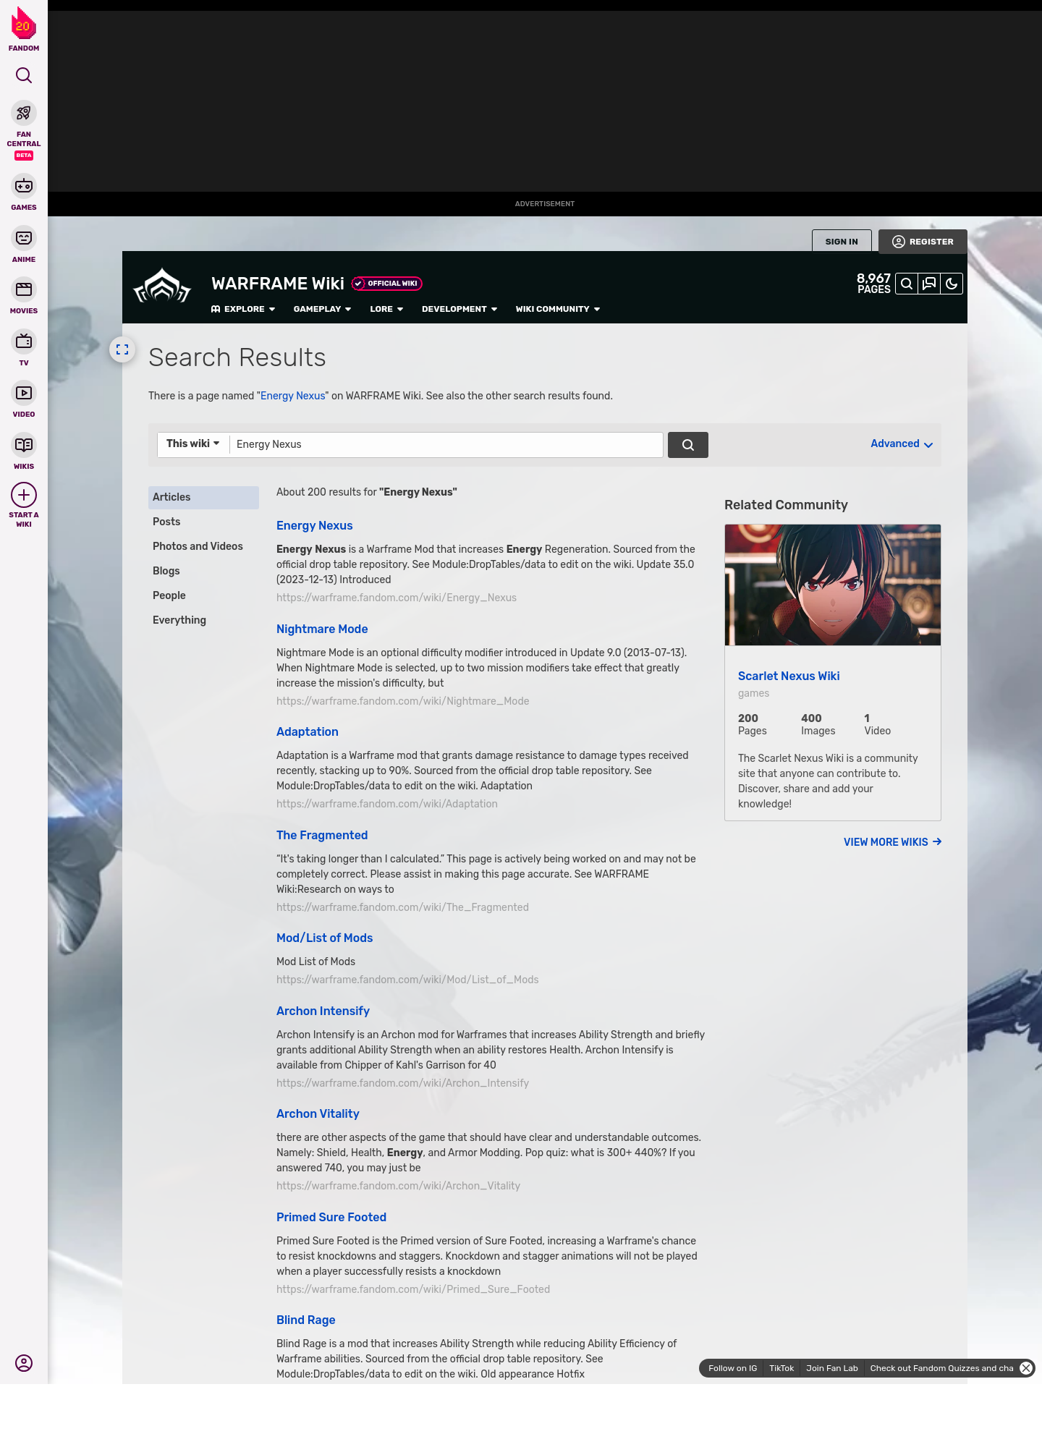Click the 8,967 Pages counter
The image size is (1042, 1447).
[873, 284]
